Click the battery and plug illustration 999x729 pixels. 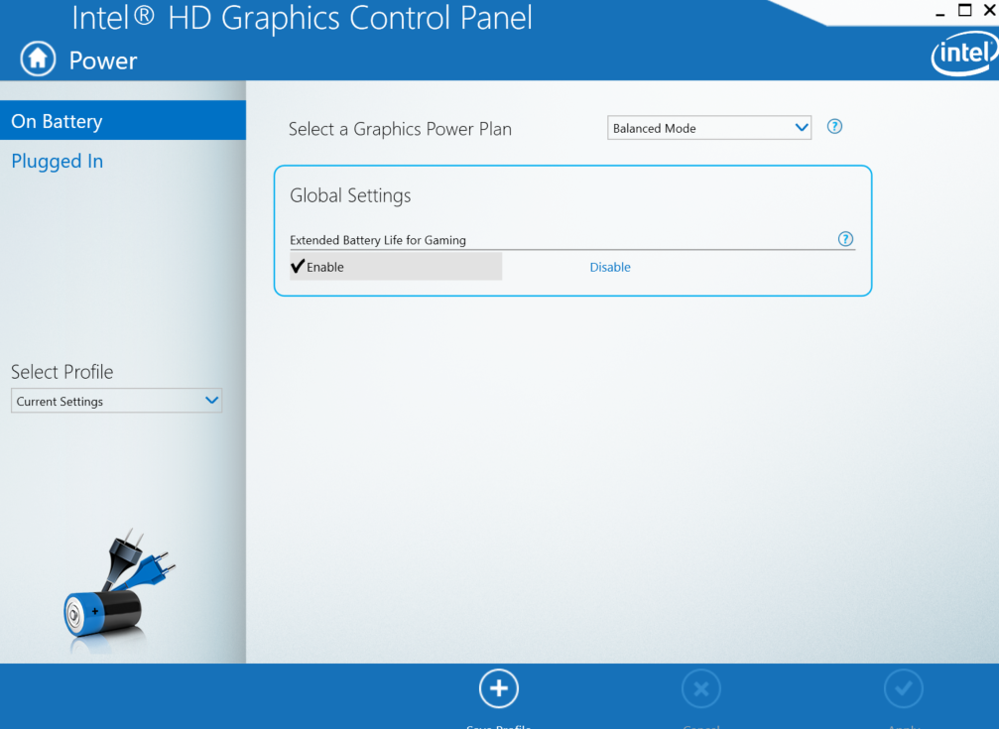tap(112, 592)
